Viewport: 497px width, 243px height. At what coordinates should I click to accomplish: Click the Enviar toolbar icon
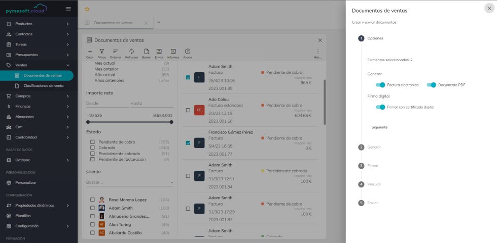click(x=159, y=51)
